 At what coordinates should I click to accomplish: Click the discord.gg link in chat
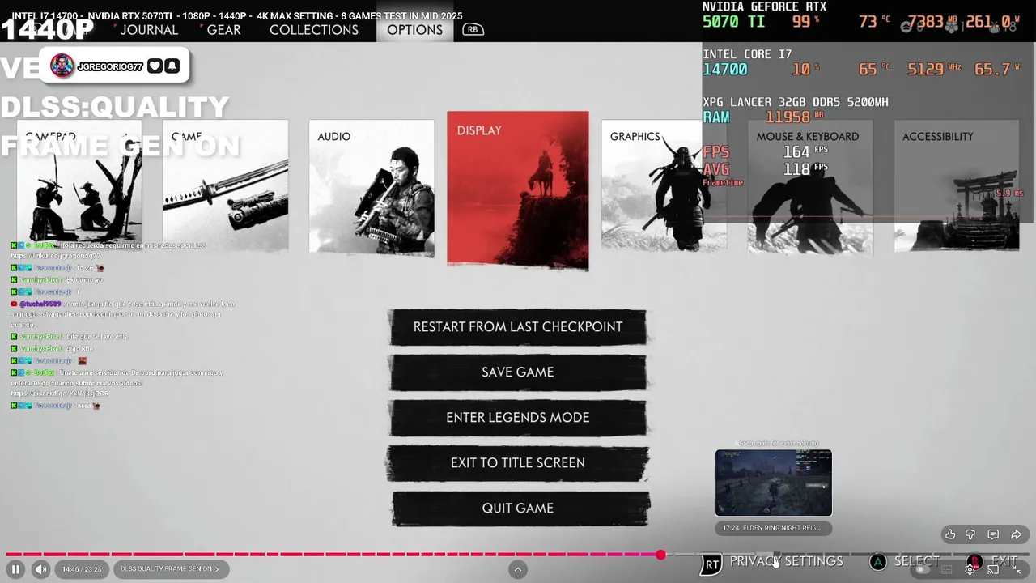point(59,394)
